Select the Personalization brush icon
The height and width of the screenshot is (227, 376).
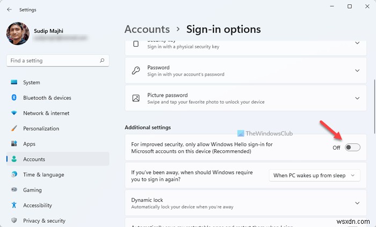(14, 128)
